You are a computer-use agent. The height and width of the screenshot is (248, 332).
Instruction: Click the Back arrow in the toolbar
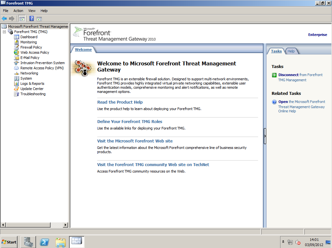[x=4, y=18]
